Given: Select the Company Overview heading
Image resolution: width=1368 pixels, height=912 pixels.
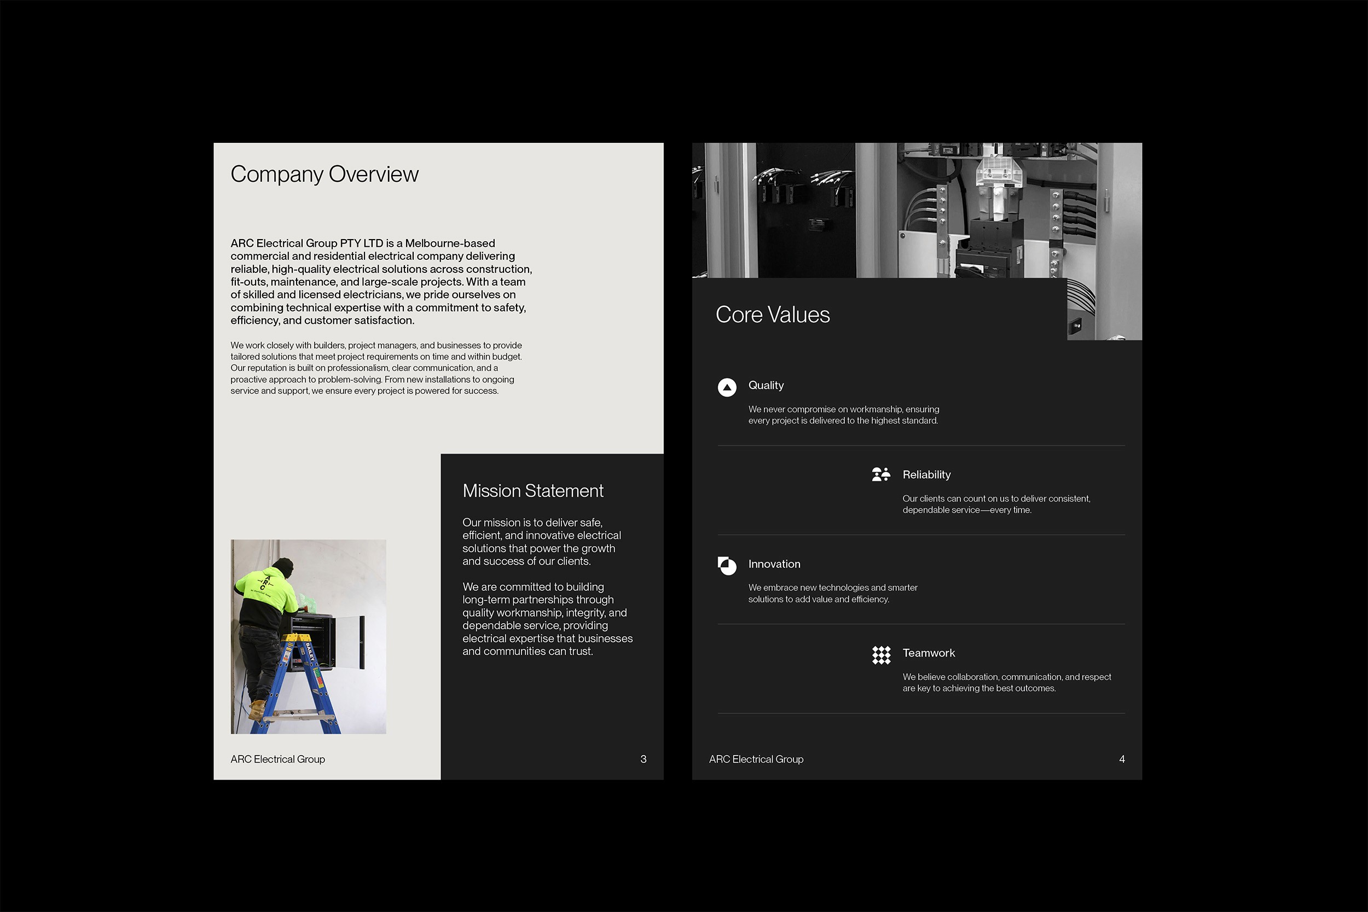Looking at the screenshot, I should pos(324,175).
